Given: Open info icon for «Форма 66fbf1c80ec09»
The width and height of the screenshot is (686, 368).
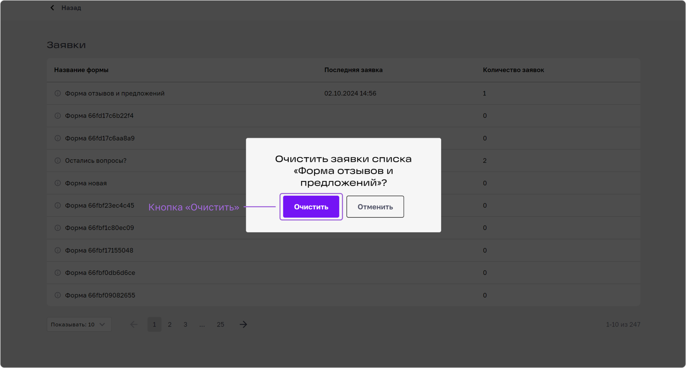Looking at the screenshot, I should click(x=58, y=228).
